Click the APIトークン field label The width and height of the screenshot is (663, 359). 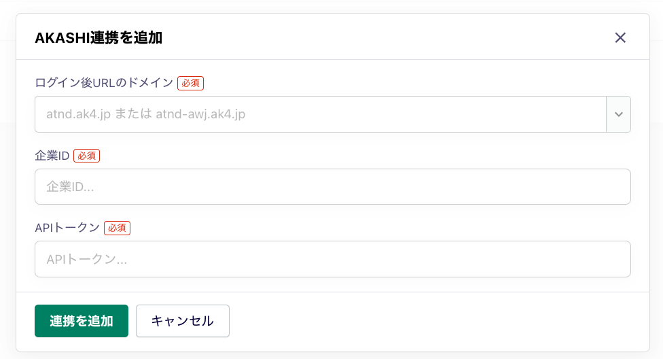tap(67, 228)
